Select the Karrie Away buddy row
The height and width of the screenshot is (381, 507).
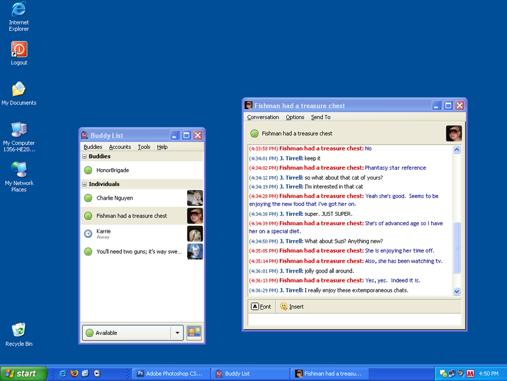142,234
